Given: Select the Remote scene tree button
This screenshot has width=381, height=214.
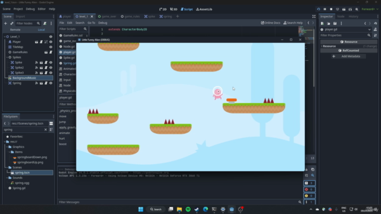Looking at the screenshot, I should (x=15, y=30).
